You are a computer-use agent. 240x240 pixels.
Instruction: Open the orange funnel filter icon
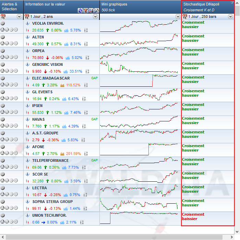coord(86,11)
